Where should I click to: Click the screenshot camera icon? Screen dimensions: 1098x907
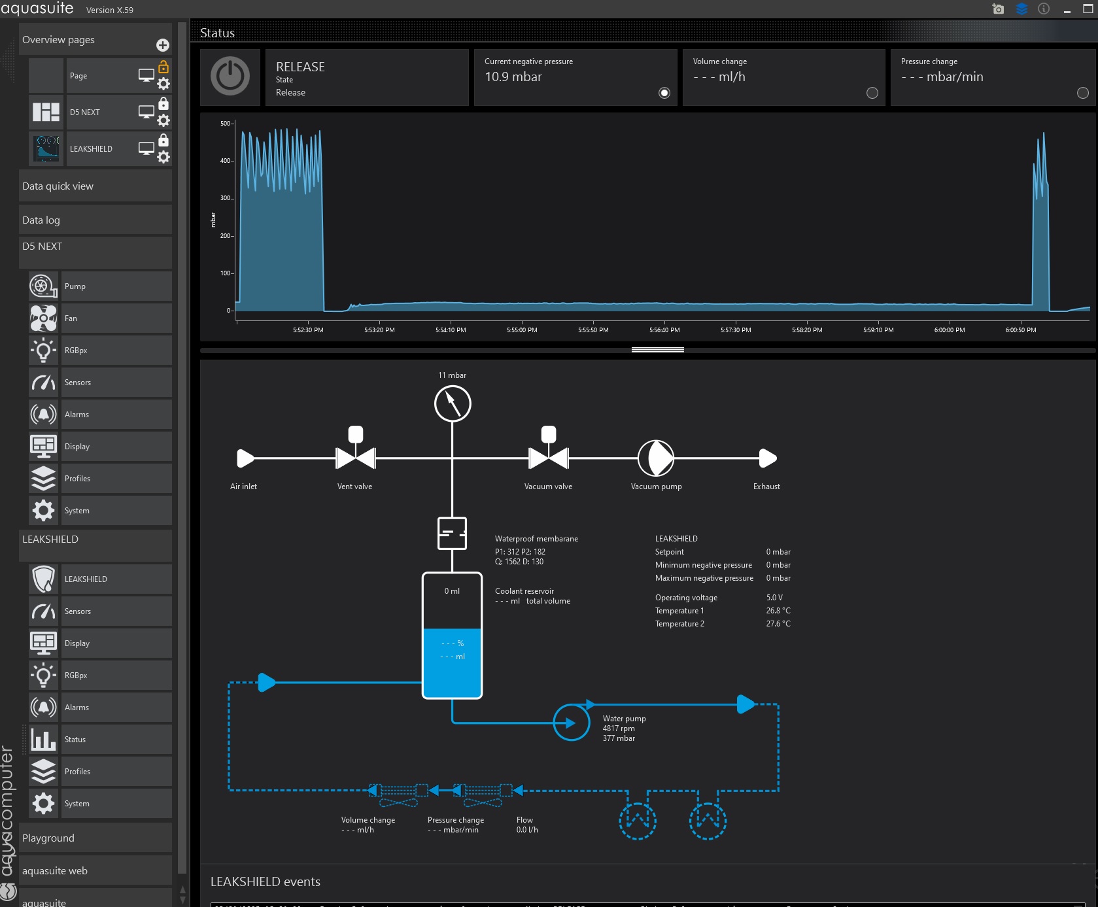tap(998, 9)
